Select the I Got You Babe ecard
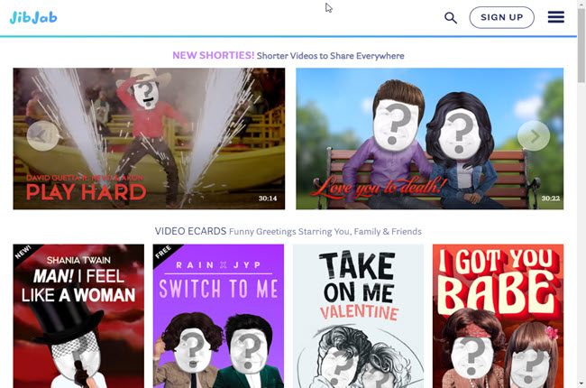Screen dimensions: 586x388 tap(498, 316)
